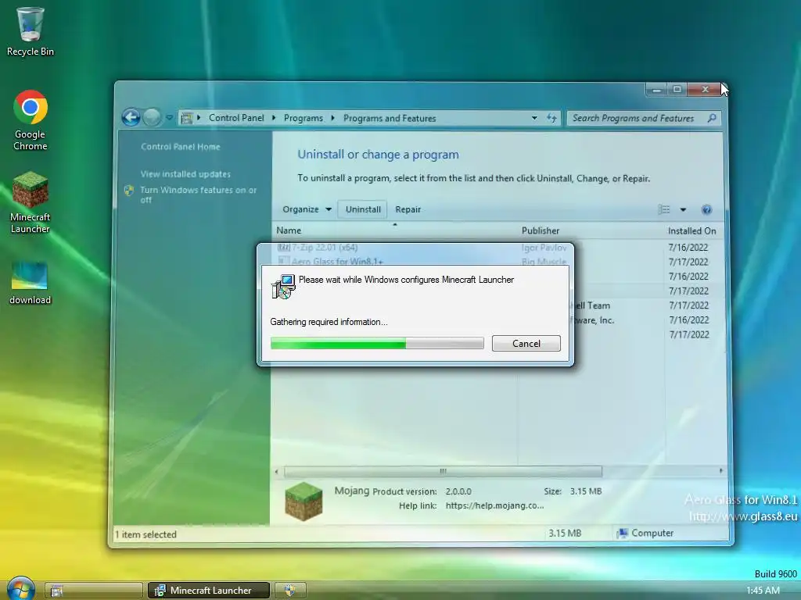Open View installed updates link

coord(185,174)
